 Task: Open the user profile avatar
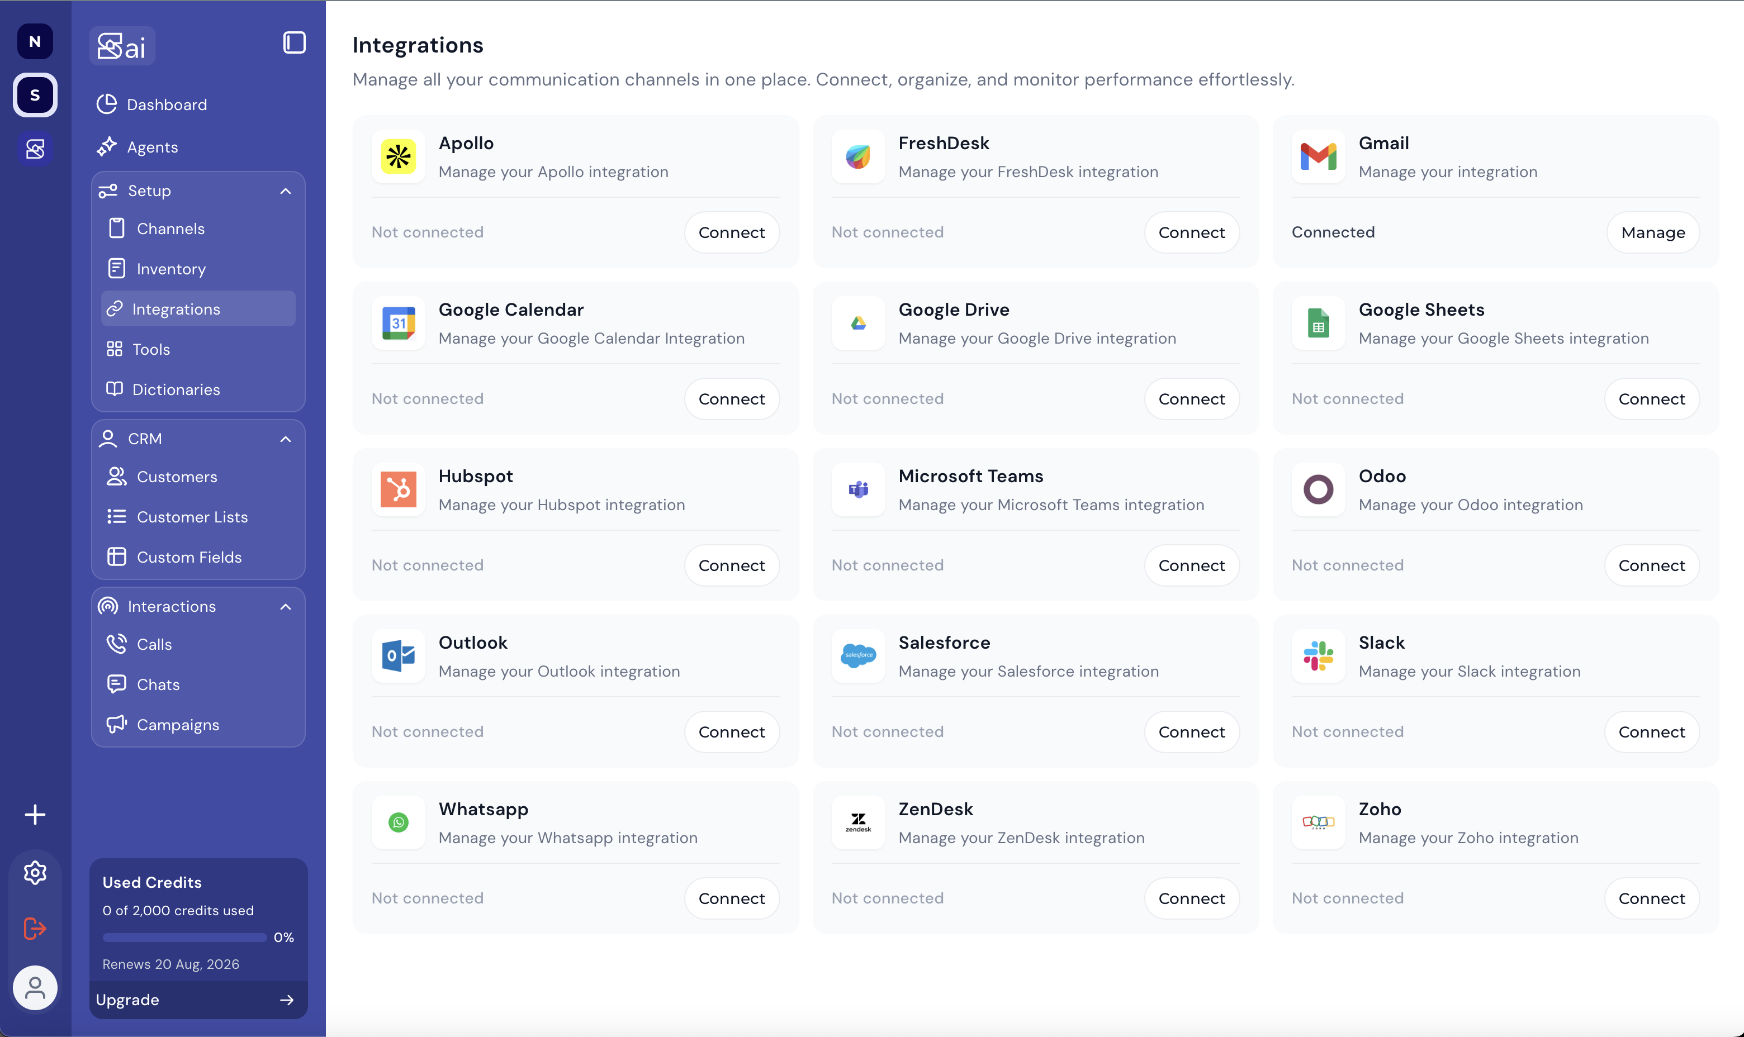35,987
